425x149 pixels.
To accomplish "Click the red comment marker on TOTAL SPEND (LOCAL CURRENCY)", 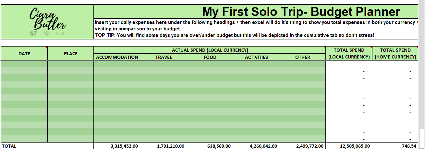I will [x=370, y=48].
